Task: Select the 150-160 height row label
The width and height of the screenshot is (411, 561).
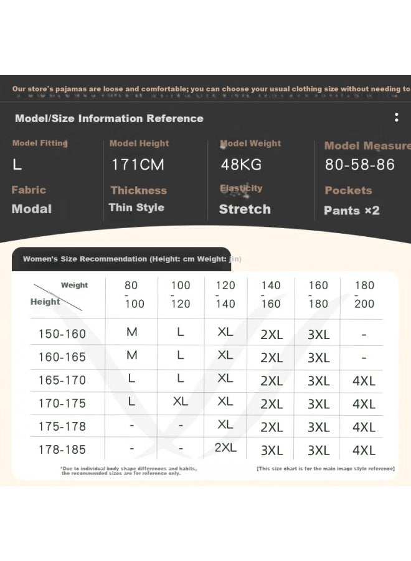Action: (x=62, y=334)
